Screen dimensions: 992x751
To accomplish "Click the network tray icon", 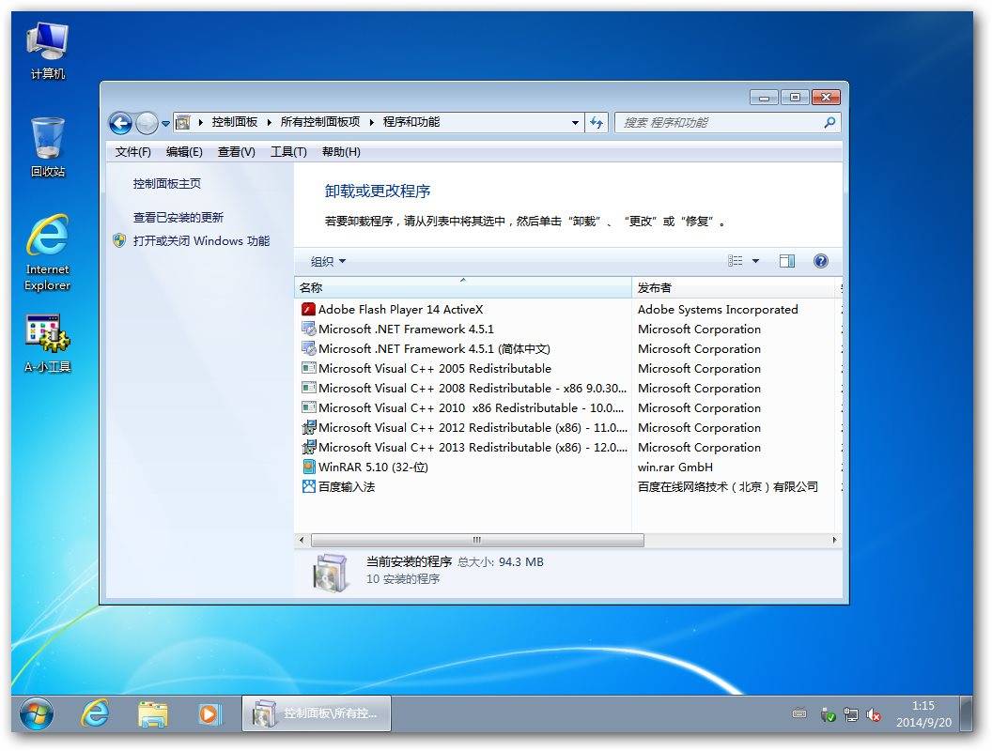I will pos(851,715).
